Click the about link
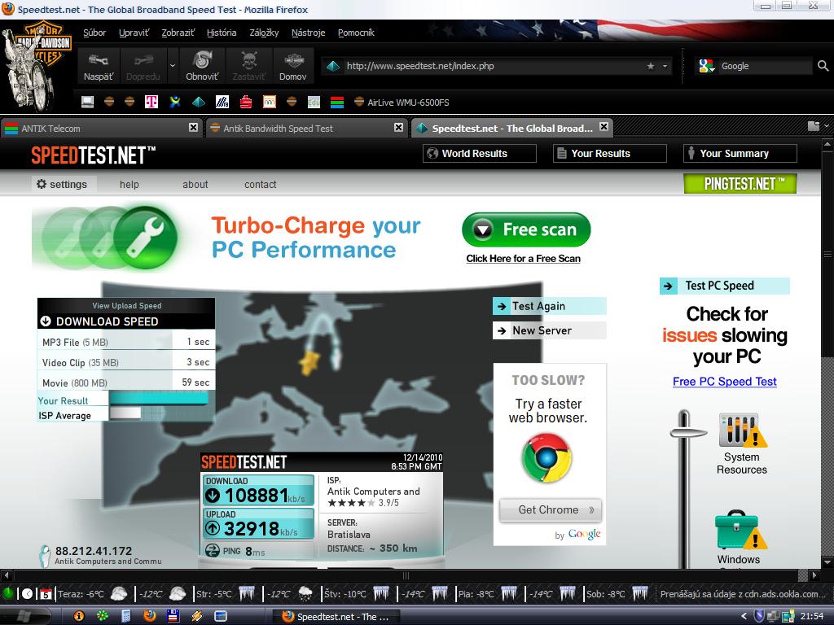834x625 pixels. (195, 185)
